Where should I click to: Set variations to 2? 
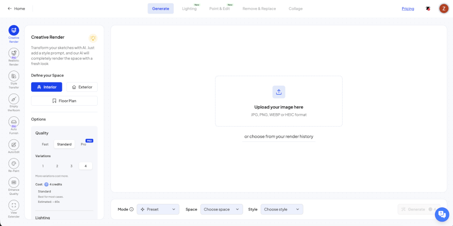click(x=57, y=166)
